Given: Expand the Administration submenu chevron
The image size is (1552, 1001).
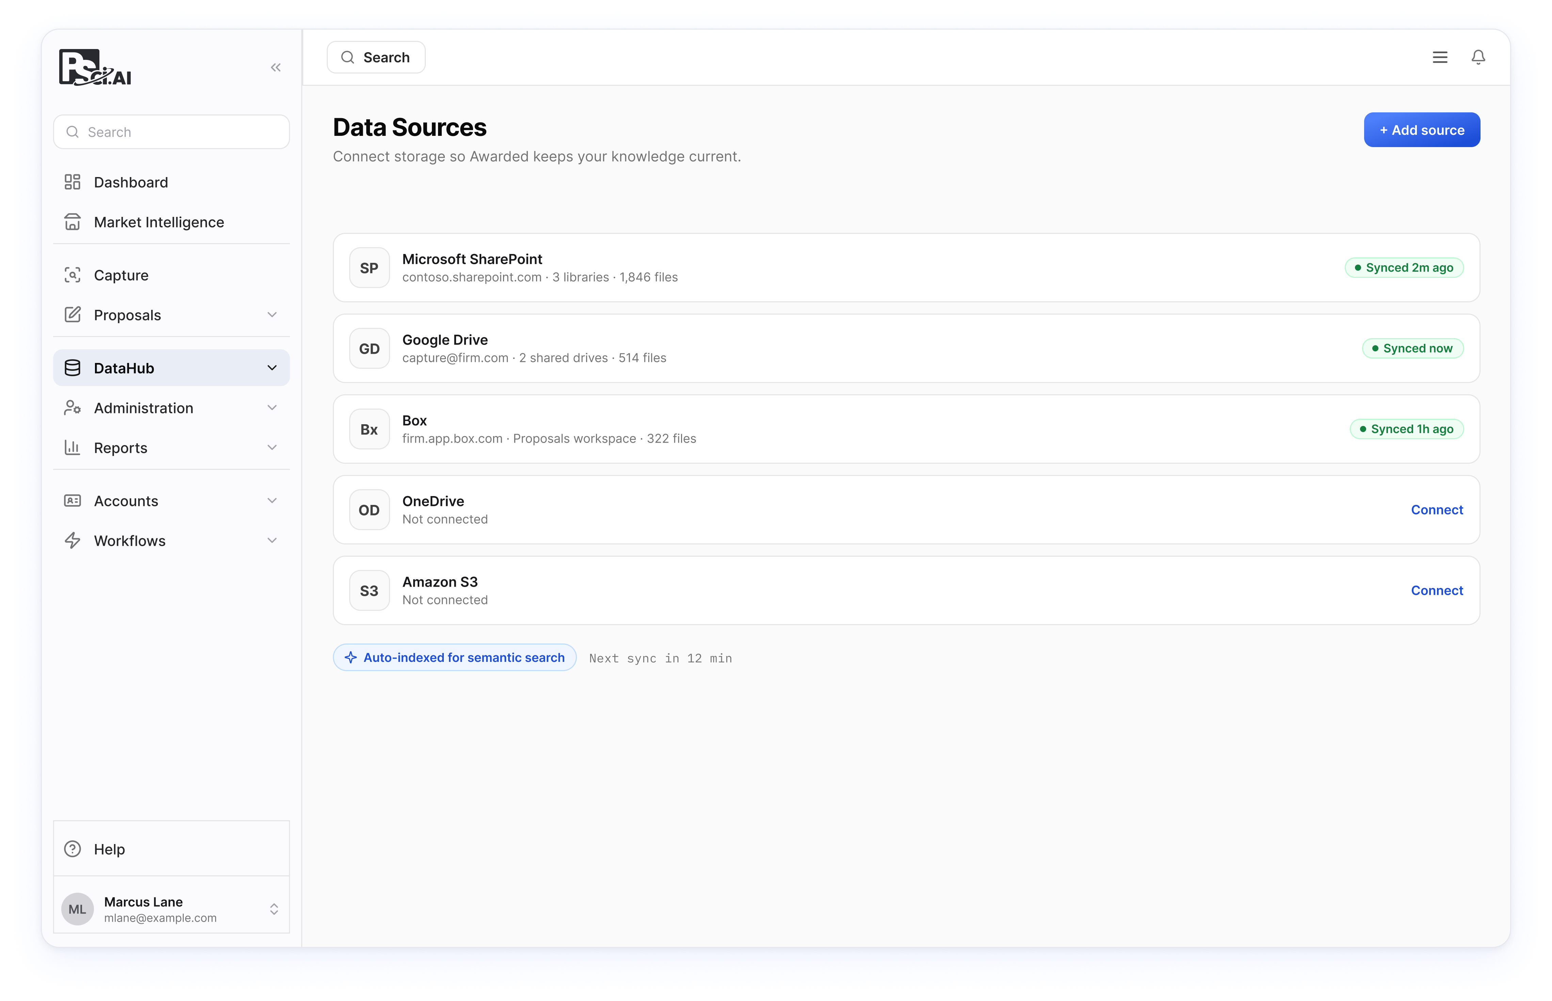Looking at the screenshot, I should pos(272,408).
